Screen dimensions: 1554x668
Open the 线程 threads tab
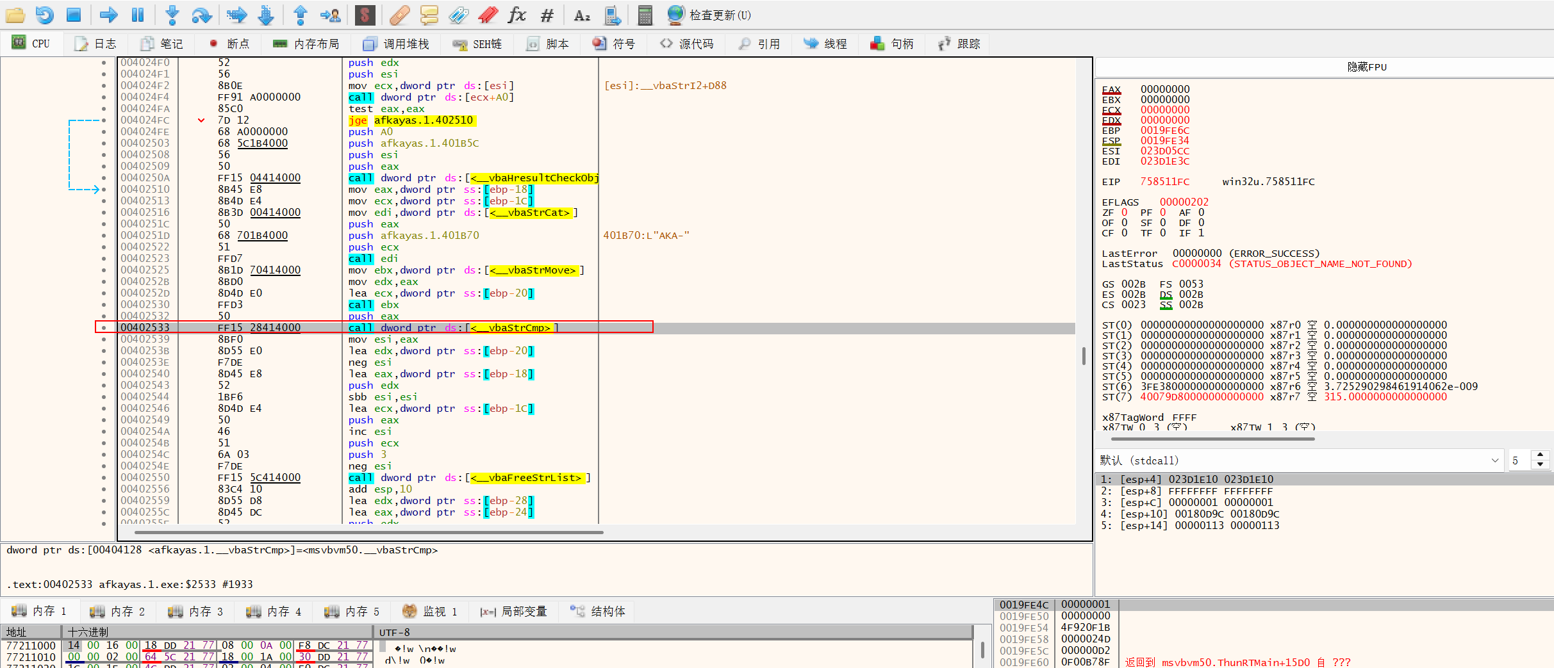(x=826, y=44)
